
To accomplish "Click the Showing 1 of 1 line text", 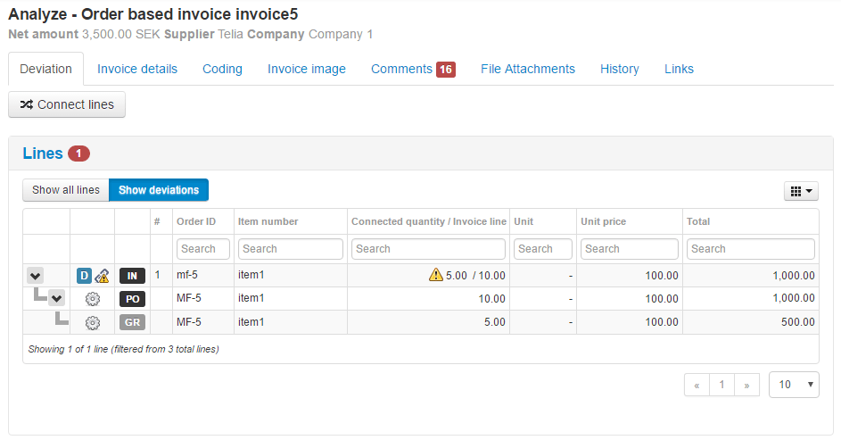I will pos(123,349).
